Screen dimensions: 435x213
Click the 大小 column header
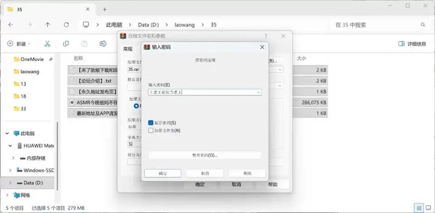pyautogui.click(x=302, y=58)
